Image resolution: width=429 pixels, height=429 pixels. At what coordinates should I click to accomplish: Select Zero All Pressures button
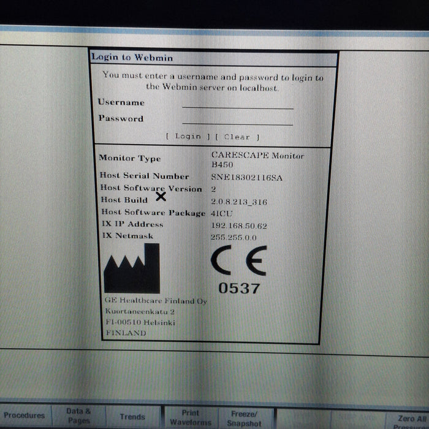[408, 421]
